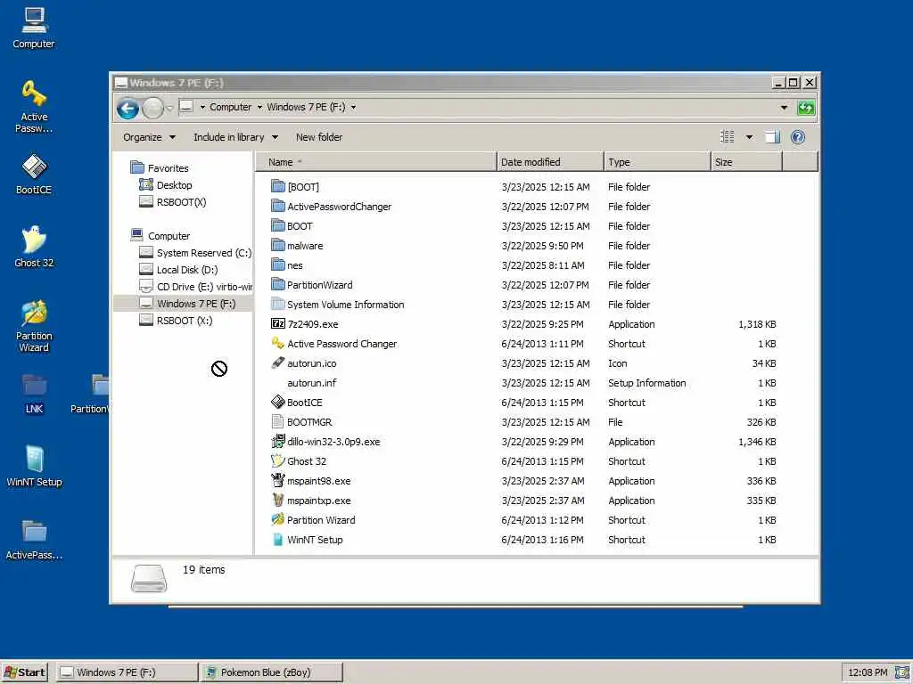Select the BOOTMGR file icon
This screenshot has height=684, width=913.
pos(278,421)
